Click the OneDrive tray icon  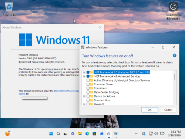tap(144, 133)
